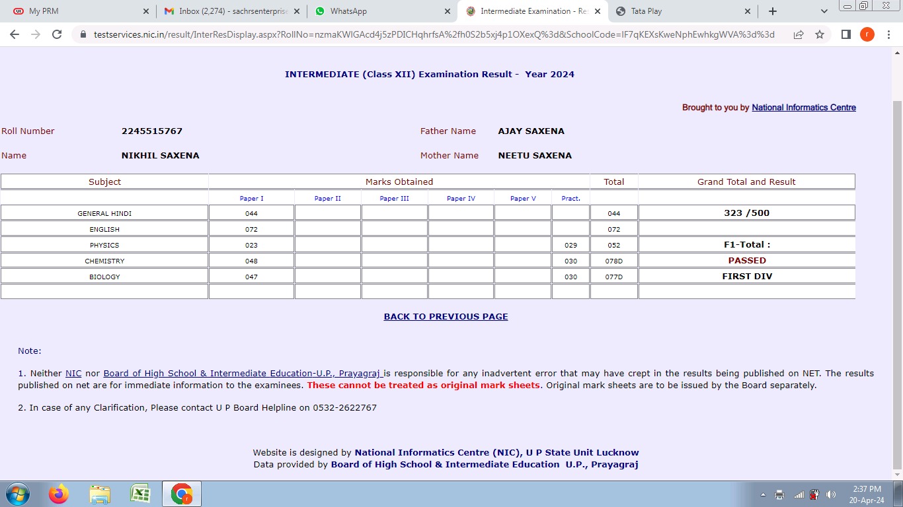Click the page vertical scrollbar
The height and width of the screenshot is (507, 903).
(897, 284)
